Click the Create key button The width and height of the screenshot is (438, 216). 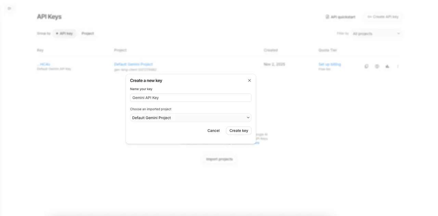239,131
